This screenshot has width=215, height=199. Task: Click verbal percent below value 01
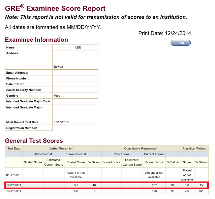coord(94,191)
